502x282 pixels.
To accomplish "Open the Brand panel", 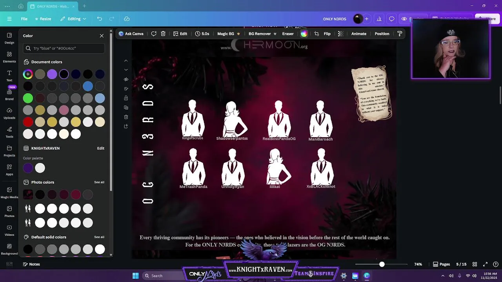I will point(9,94).
